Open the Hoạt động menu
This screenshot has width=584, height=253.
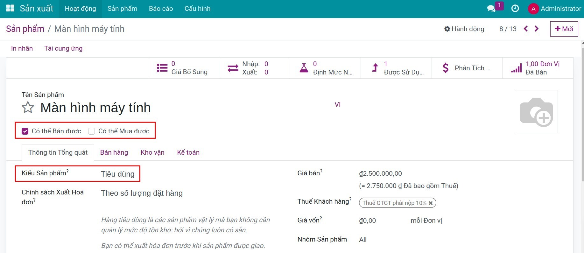[x=81, y=9]
